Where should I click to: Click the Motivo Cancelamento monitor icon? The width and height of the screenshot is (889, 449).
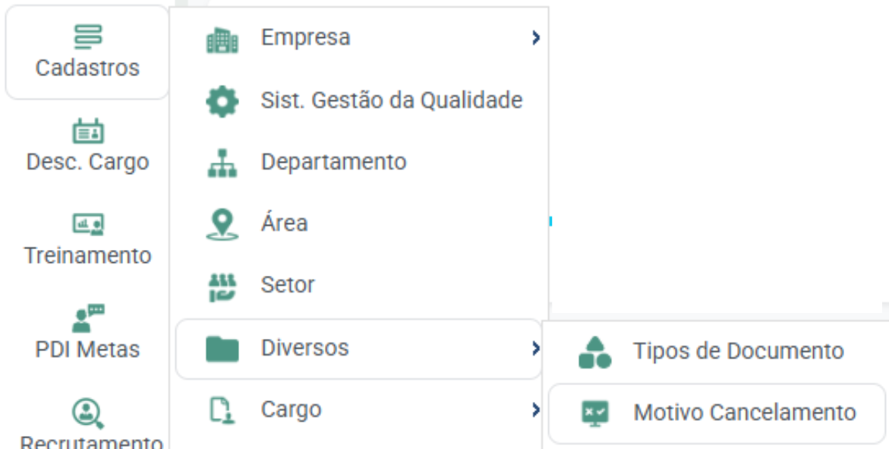595,413
